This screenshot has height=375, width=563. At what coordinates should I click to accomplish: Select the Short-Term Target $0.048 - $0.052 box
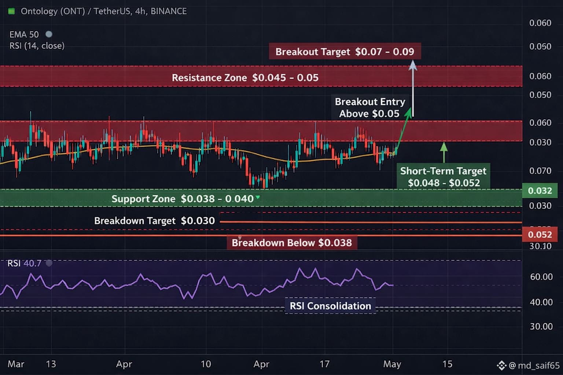tap(444, 177)
